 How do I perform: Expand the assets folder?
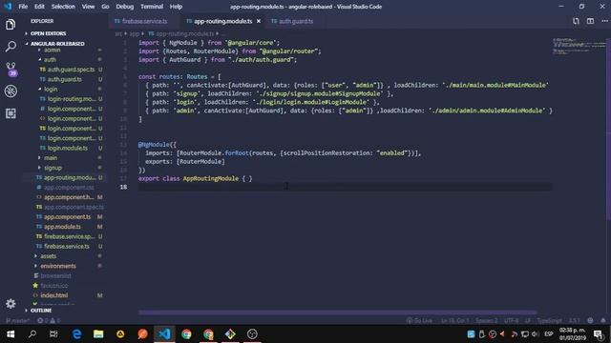pyautogui.click(x=48, y=256)
